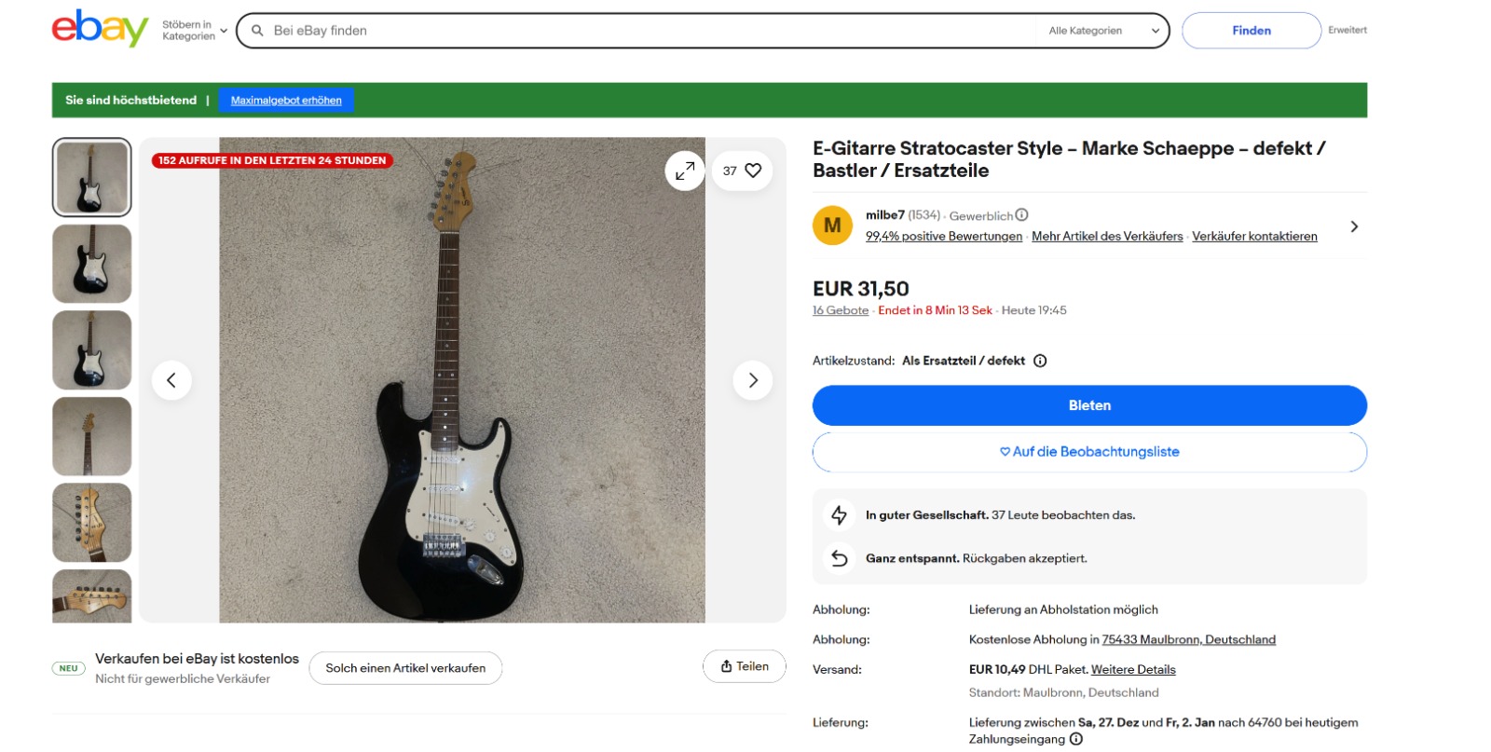Viewport: 1491px width, 752px height.
Task: Open the Artikelzustand info icon
Action: click(1040, 362)
